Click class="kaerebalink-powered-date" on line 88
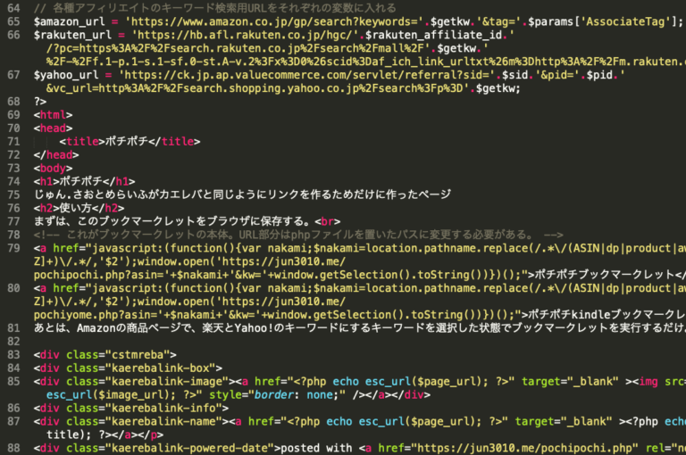This screenshot has height=455, width=686. (x=171, y=448)
